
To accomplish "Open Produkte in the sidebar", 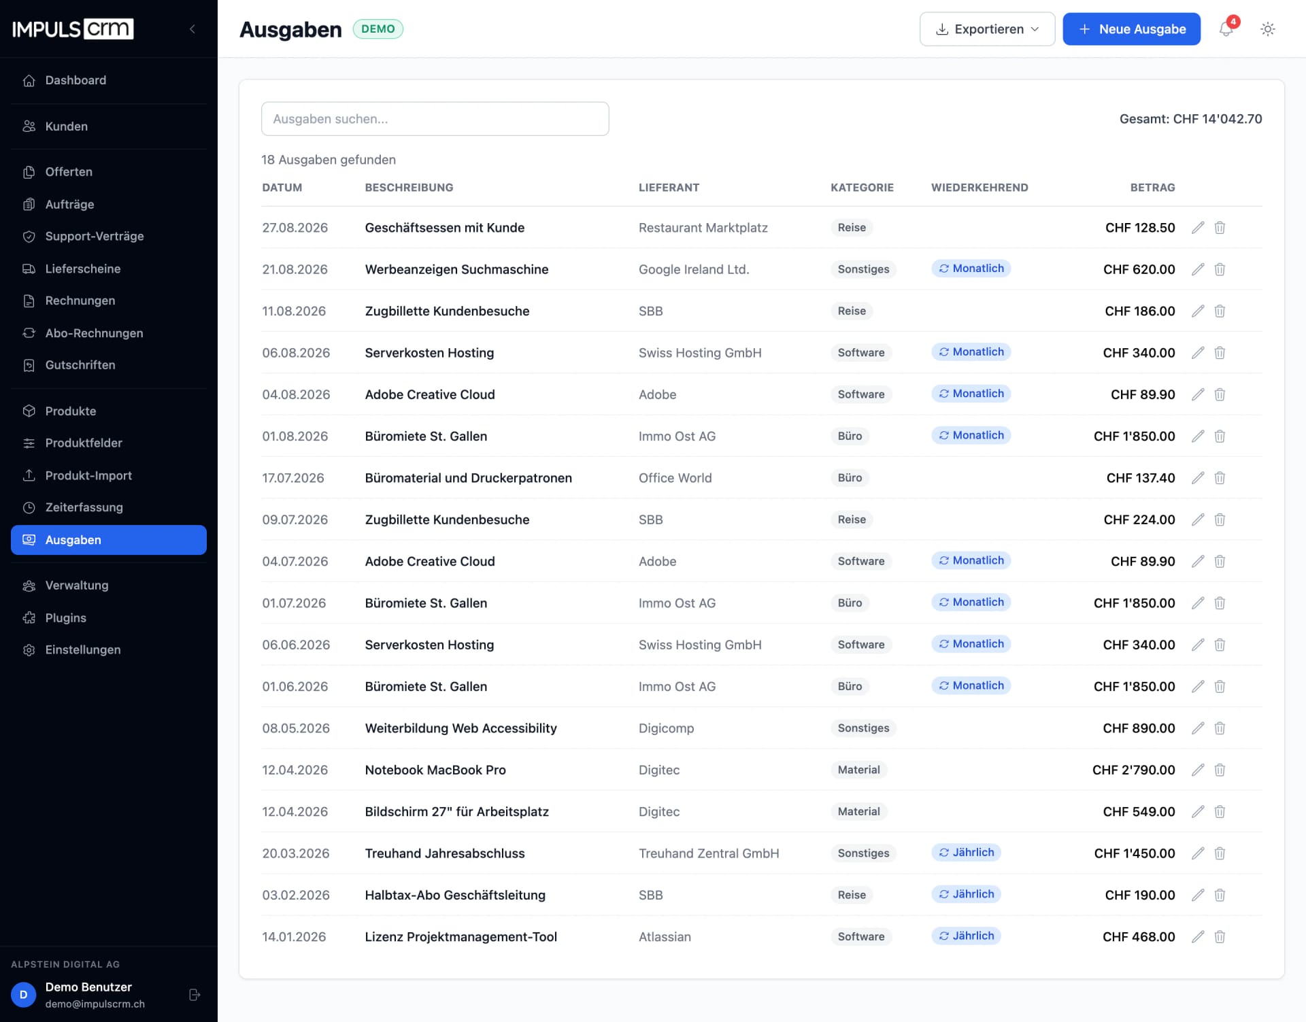I will [x=109, y=411].
